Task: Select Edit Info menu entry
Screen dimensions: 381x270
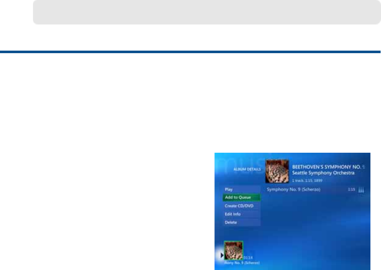Action: pyautogui.click(x=241, y=214)
